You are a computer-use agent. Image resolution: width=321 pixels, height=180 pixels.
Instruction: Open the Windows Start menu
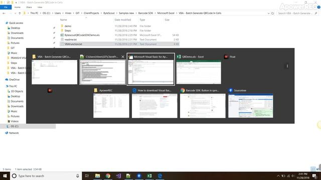tap(5, 175)
